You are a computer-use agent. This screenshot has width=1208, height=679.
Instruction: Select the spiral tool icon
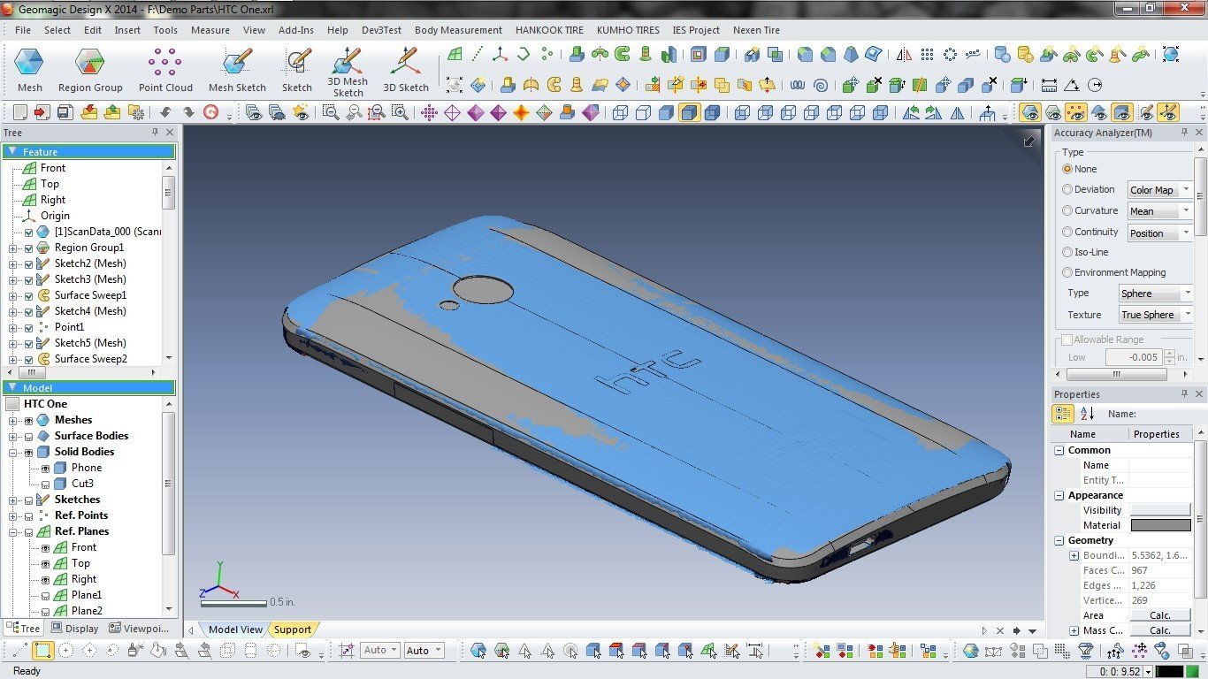coord(820,85)
